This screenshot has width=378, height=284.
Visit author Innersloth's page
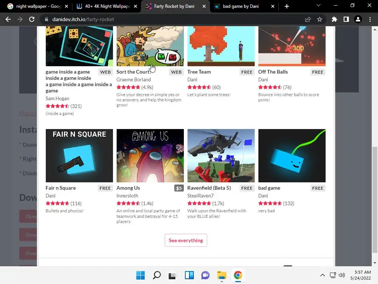[x=127, y=196]
